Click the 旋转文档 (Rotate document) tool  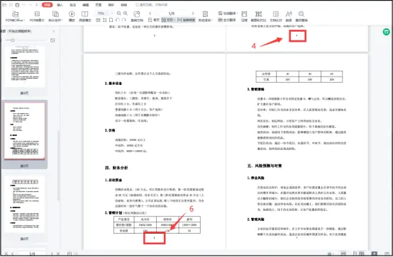(x=137, y=16)
